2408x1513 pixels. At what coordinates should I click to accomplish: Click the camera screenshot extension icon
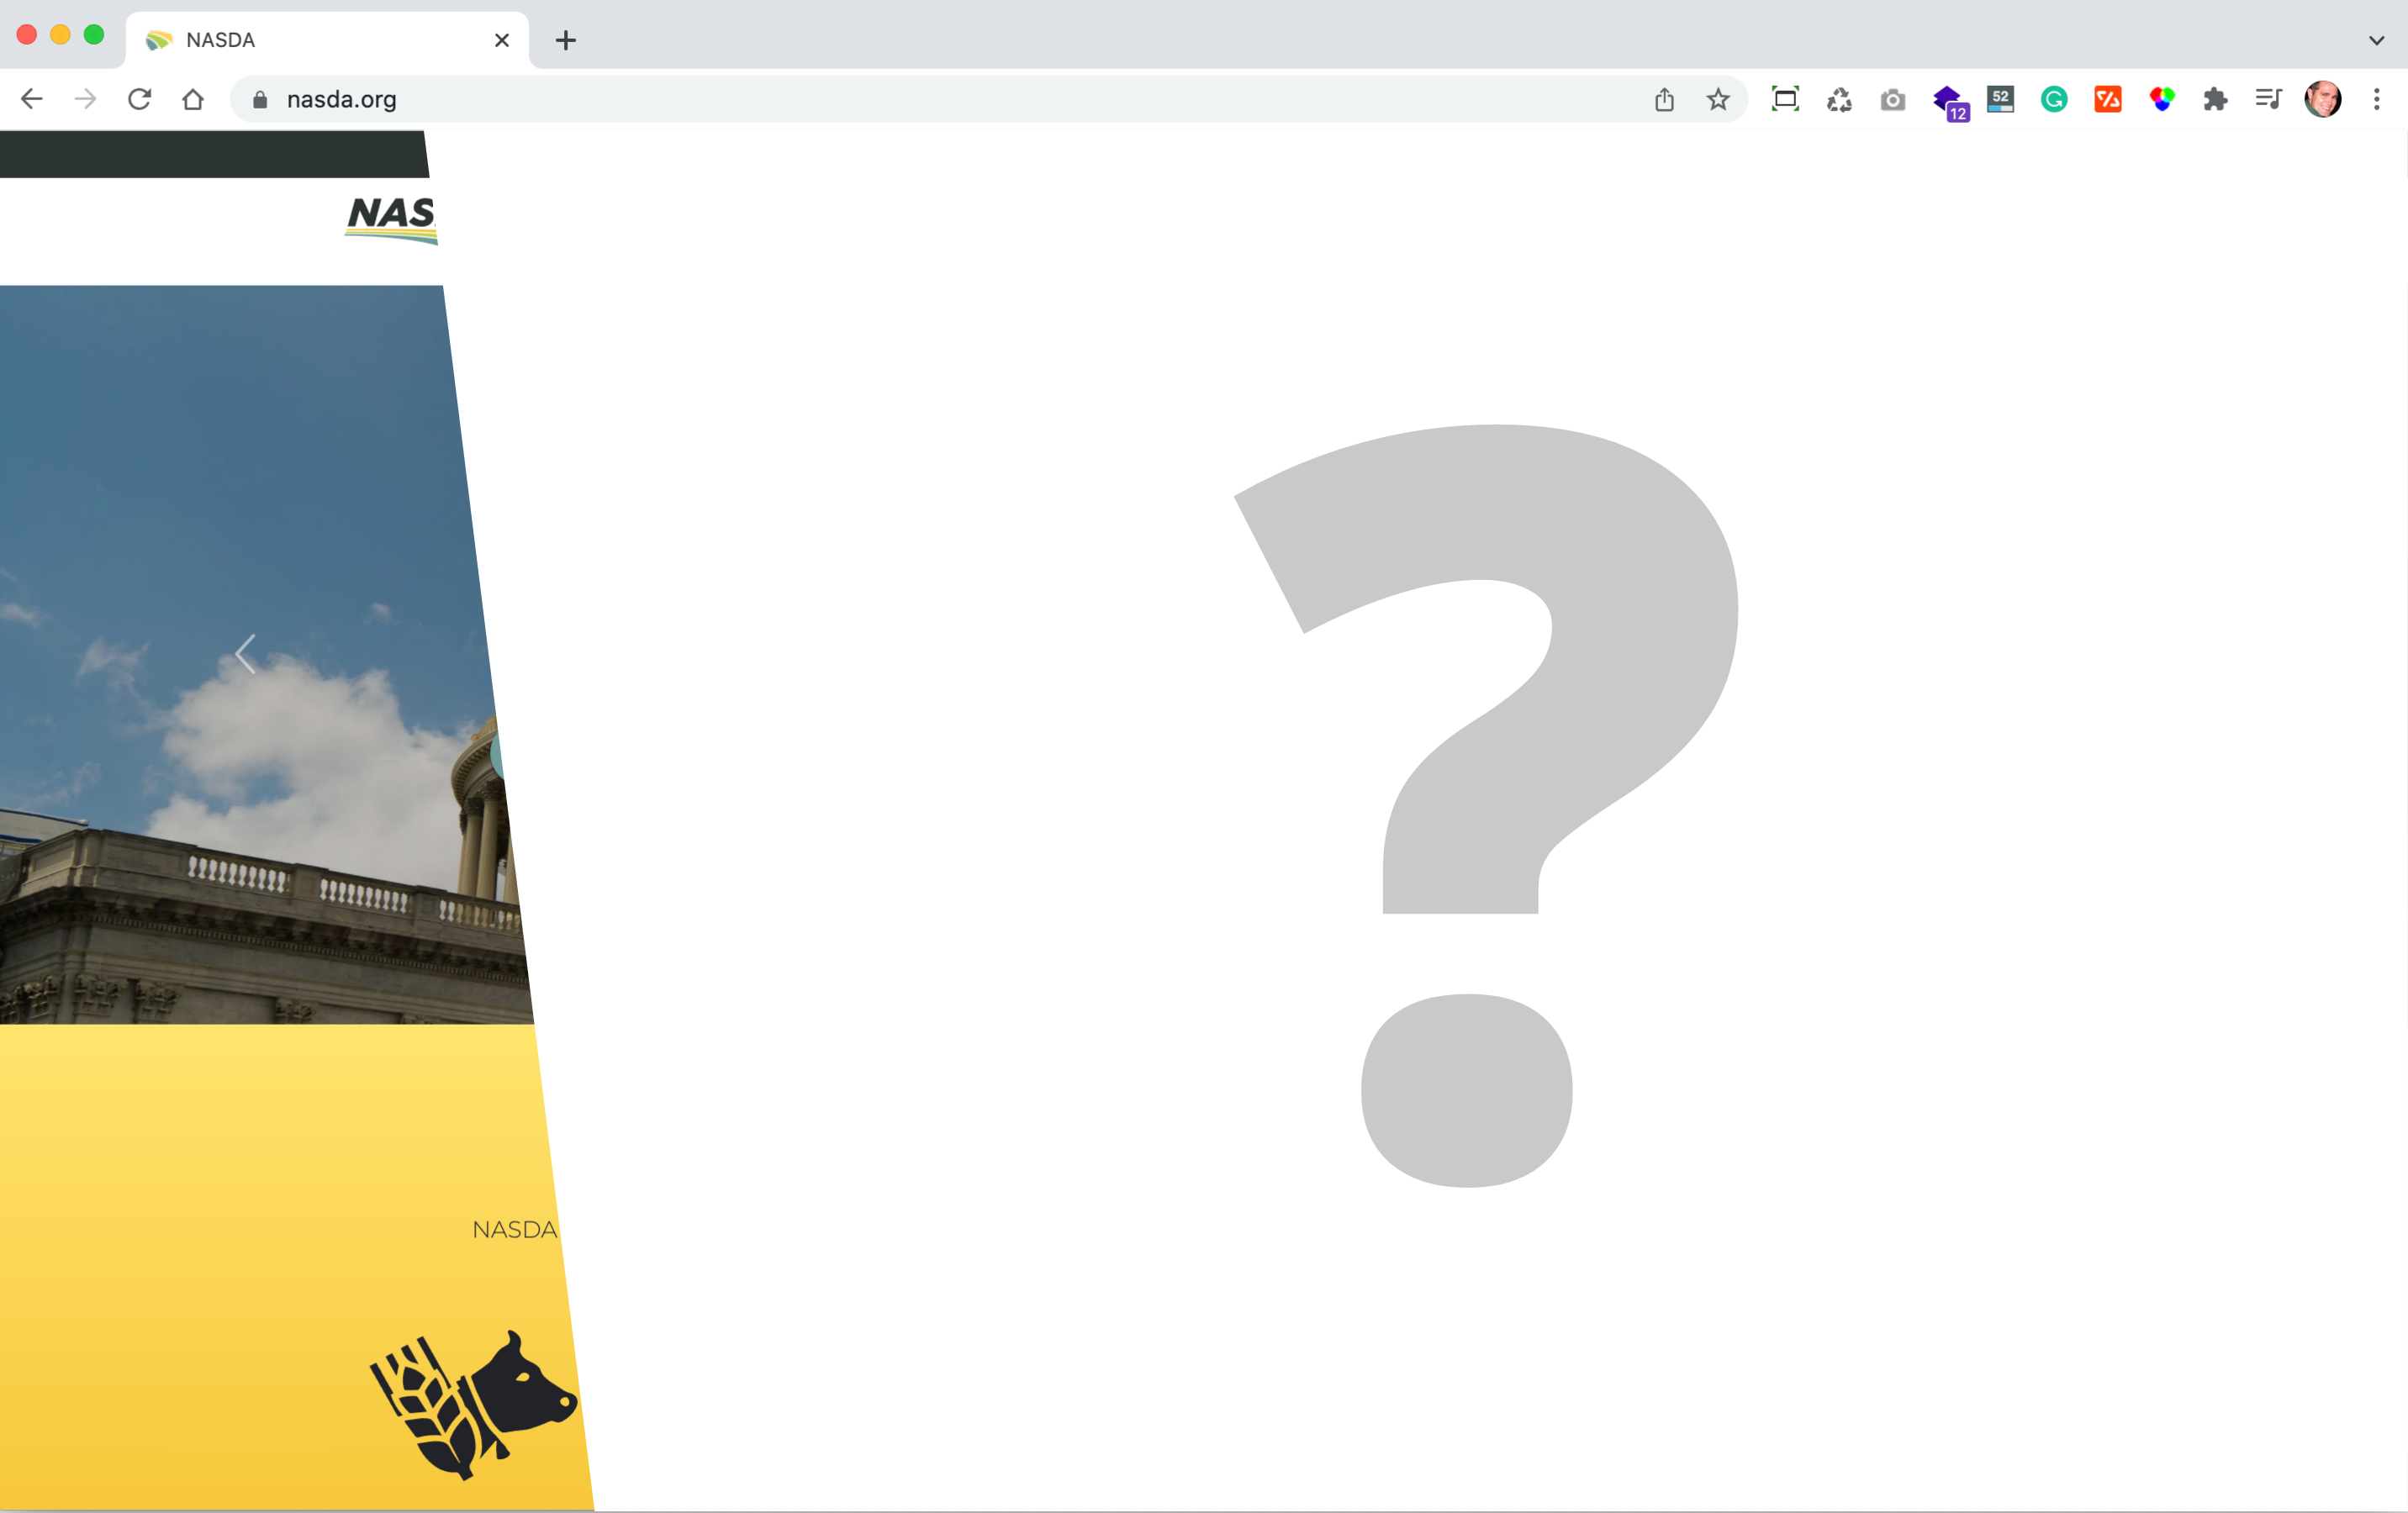[1892, 99]
